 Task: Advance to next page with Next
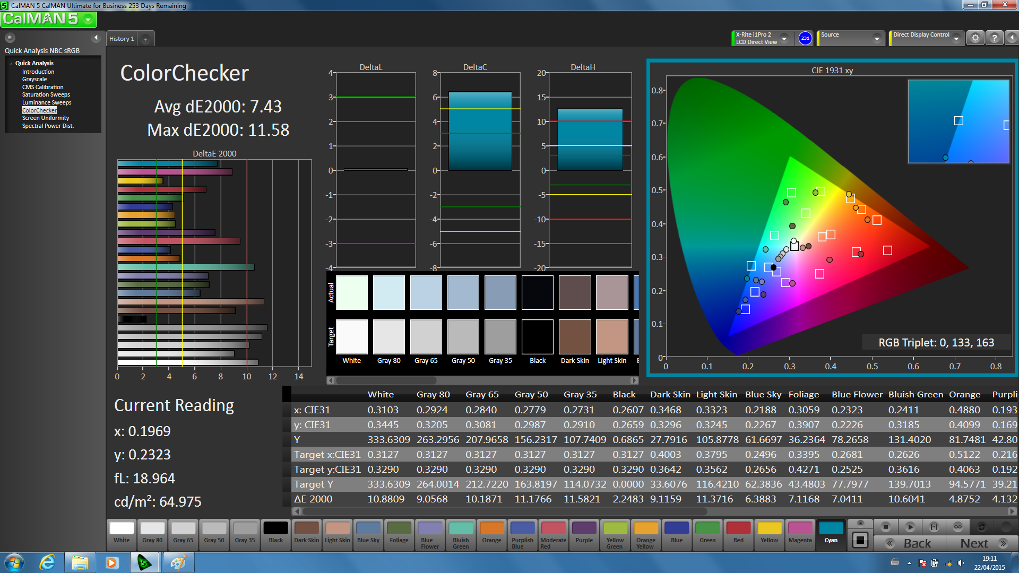pyautogui.click(x=982, y=543)
